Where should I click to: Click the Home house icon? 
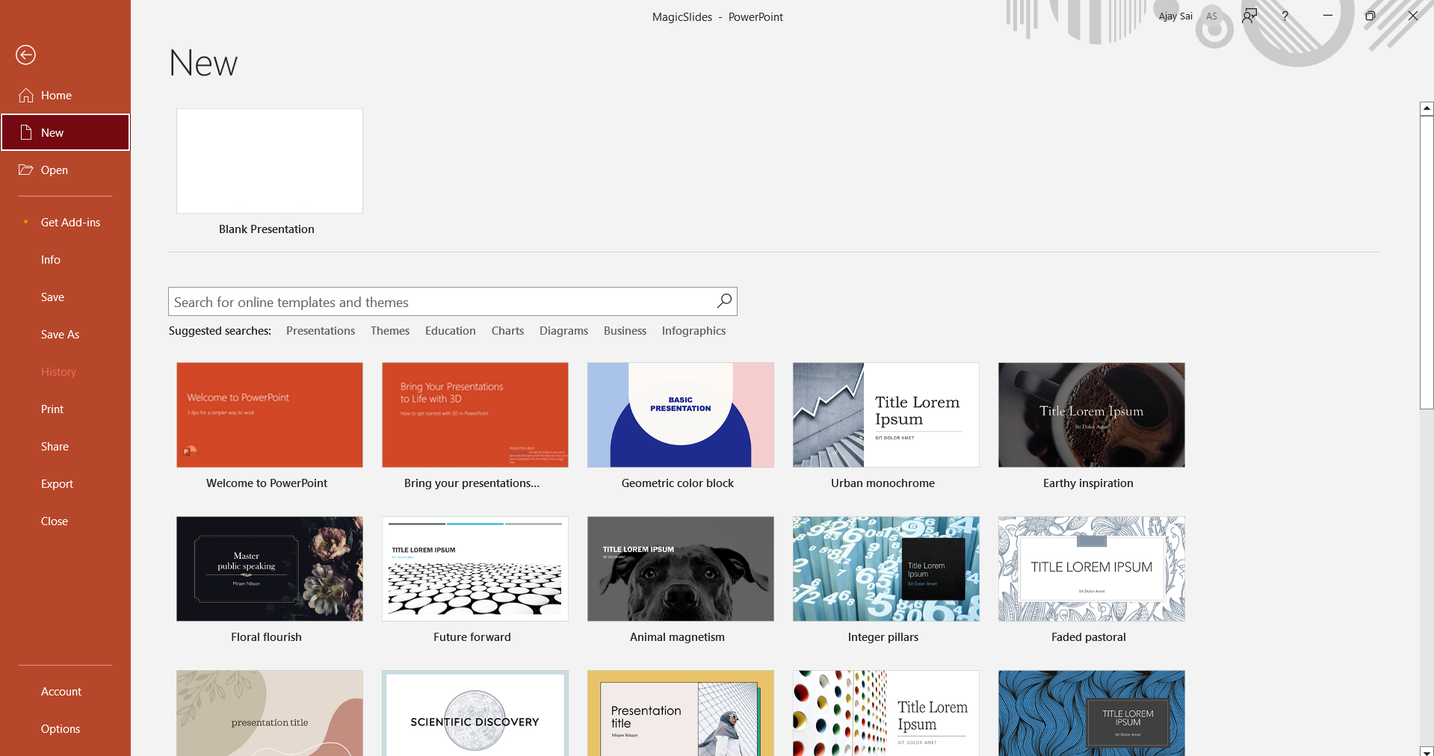coord(26,96)
